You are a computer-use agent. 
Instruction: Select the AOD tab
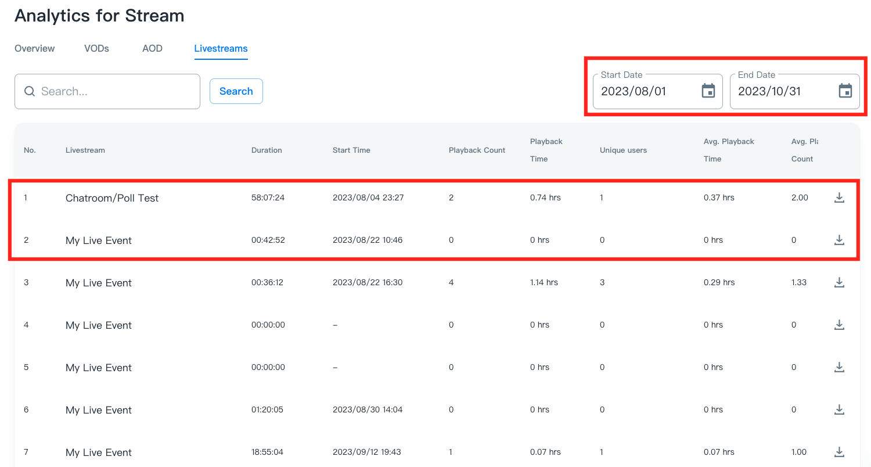tap(152, 49)
